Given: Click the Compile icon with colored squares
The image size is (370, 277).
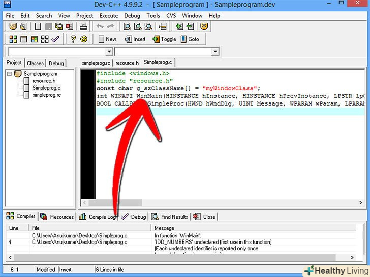Looking at the screenshot, I should pyautogui.click(x=13, y=39).
